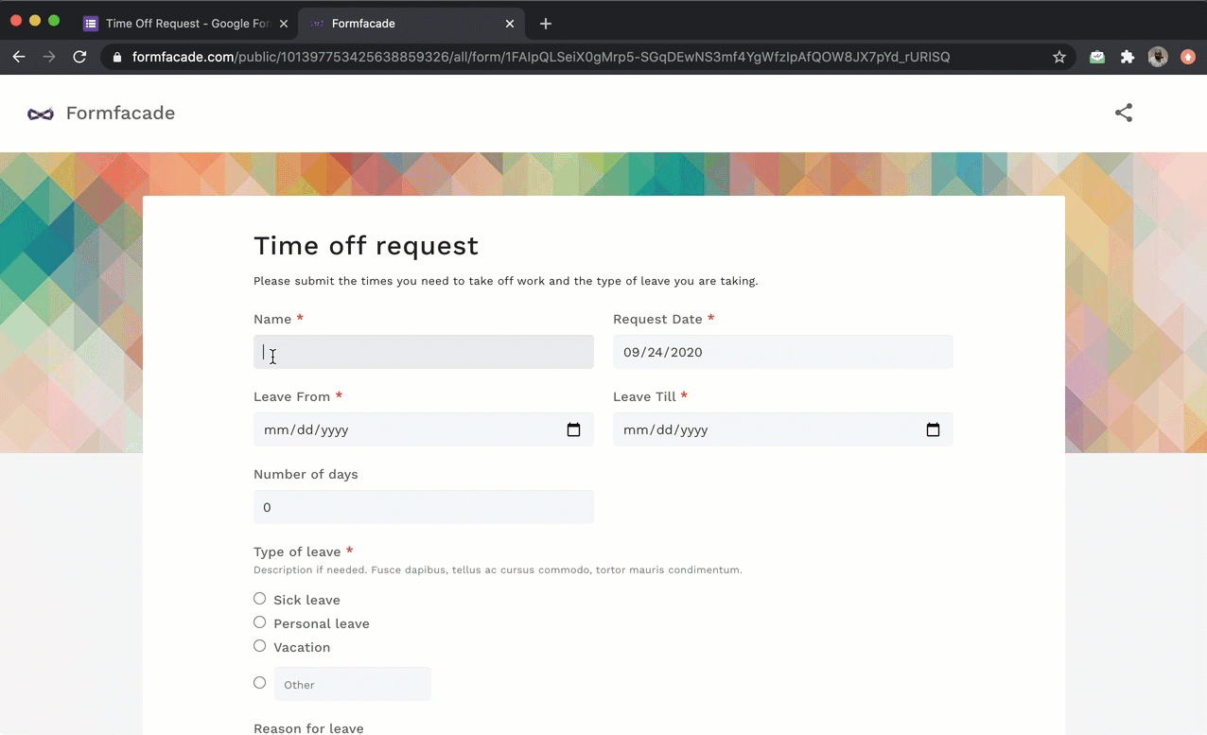1207x735 pixels.
Task: Open the browser extensions puzzle icon
Action: tap(1128, 57)
